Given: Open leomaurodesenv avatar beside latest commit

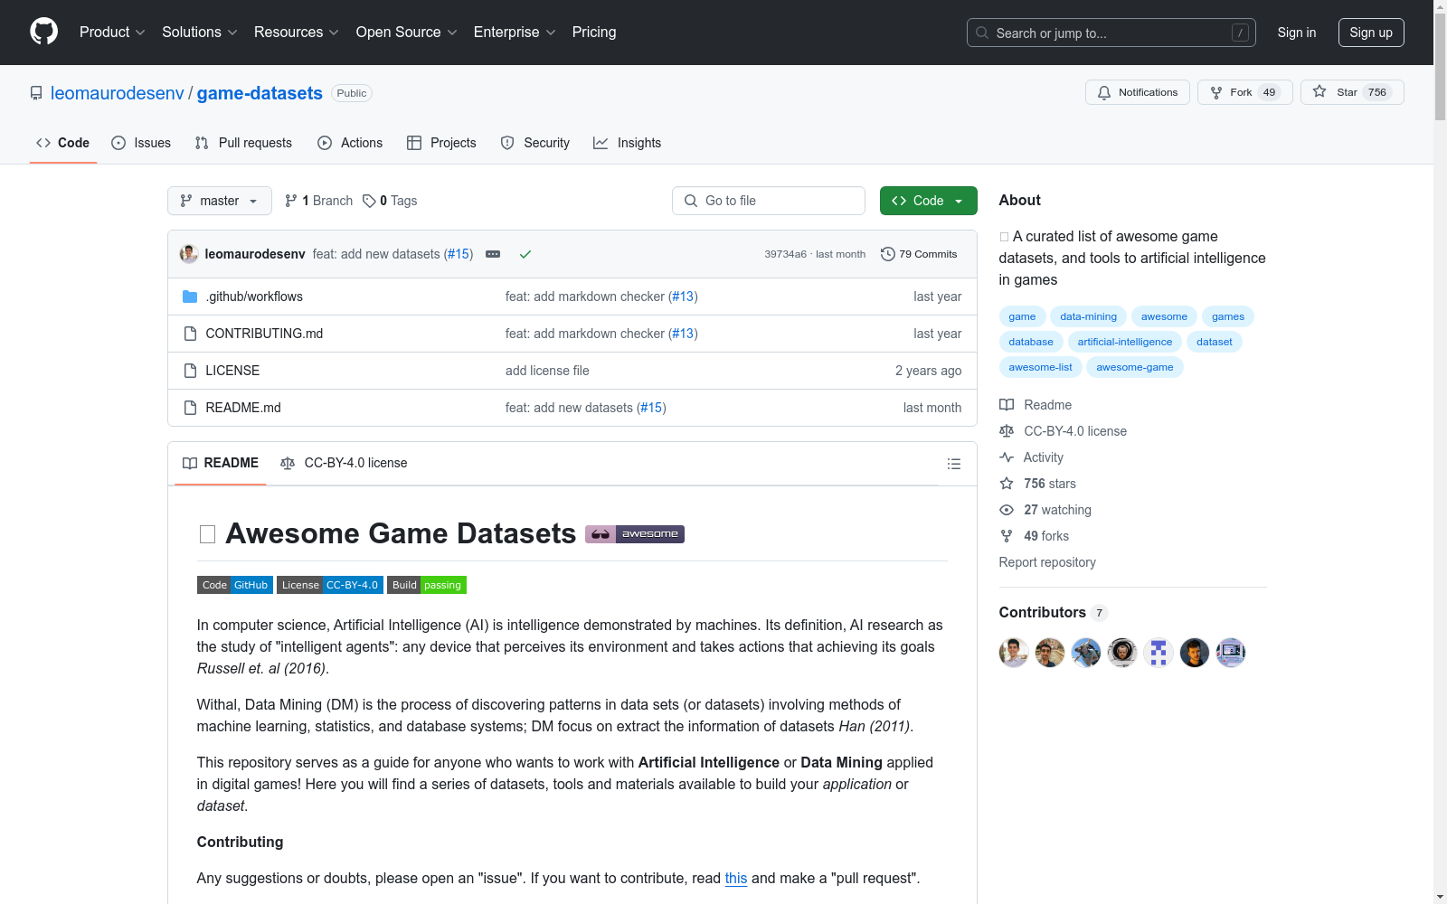Looking at the screenshot, I should click(188, 254).
